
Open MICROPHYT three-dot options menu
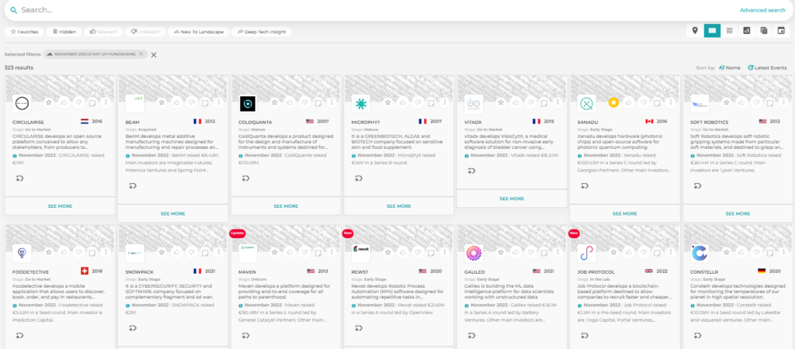click(445, 102)
